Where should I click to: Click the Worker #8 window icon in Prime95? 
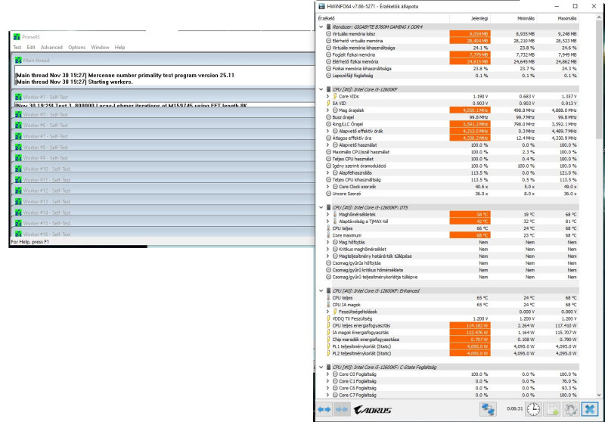[18, 147]
